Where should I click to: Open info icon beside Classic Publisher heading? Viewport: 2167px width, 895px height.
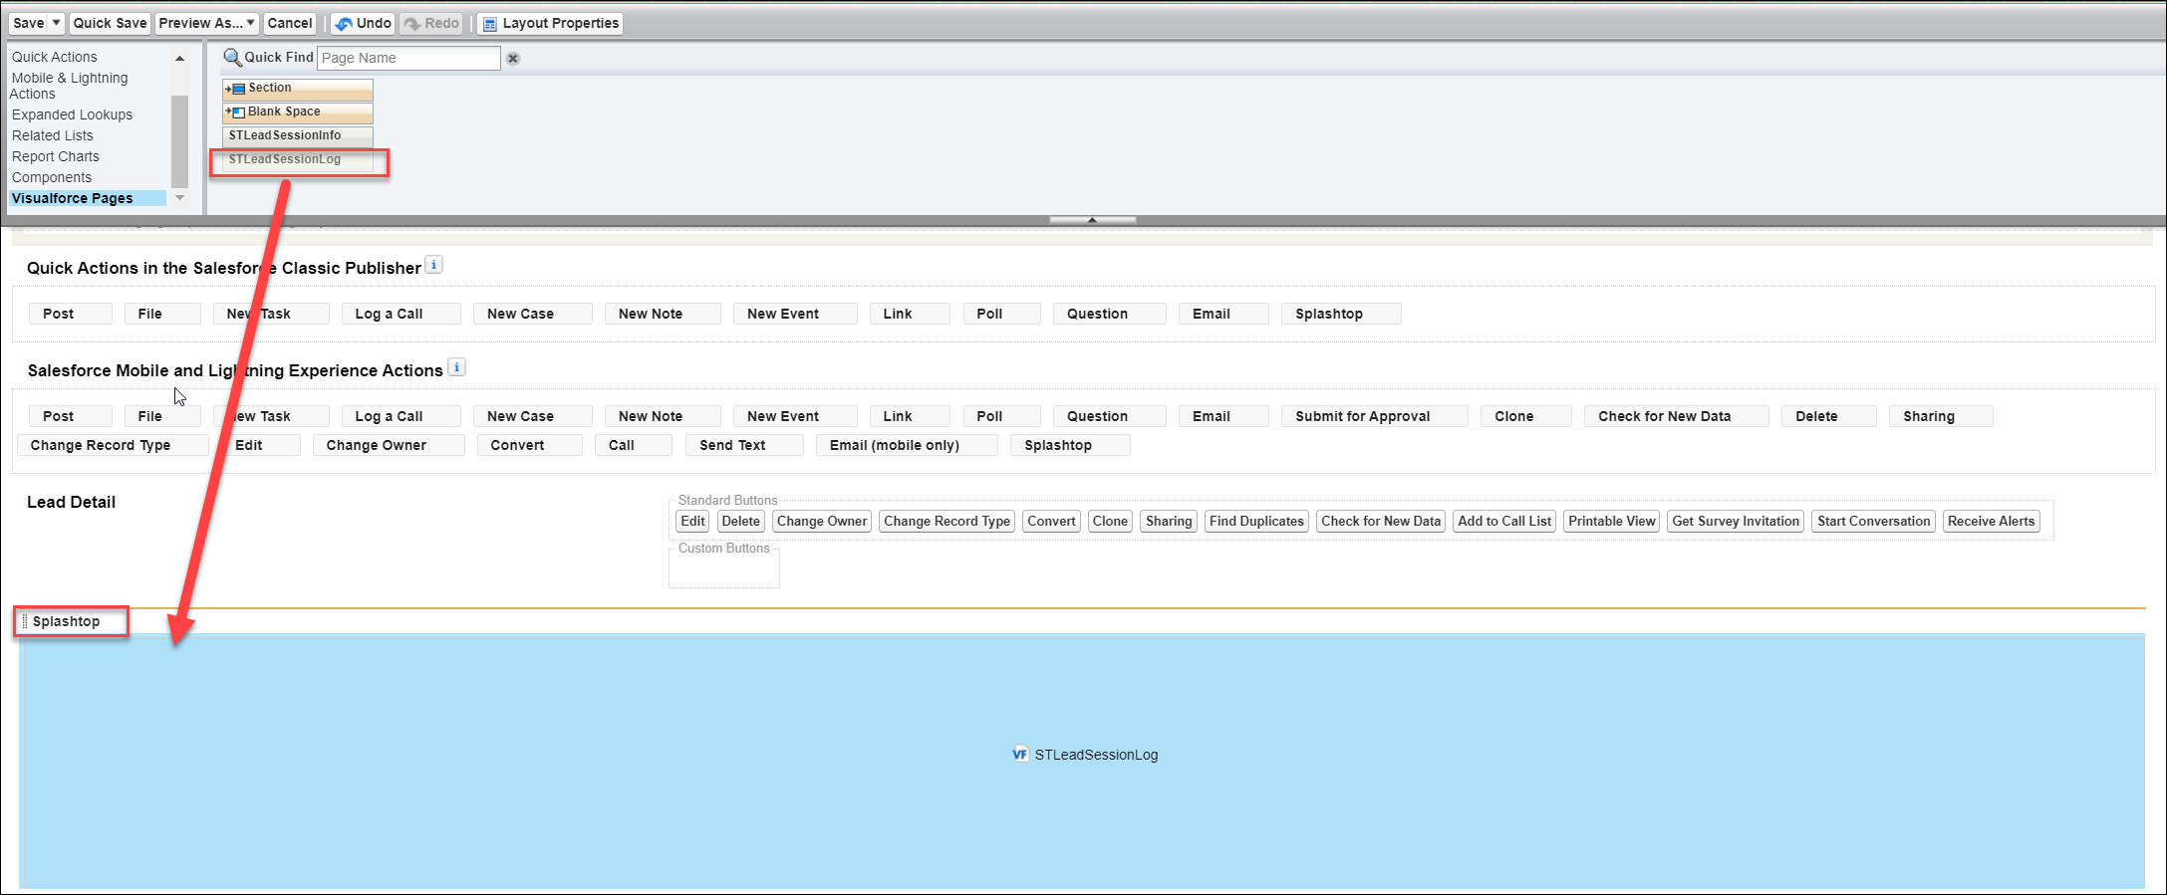click(x=434, y=265)
